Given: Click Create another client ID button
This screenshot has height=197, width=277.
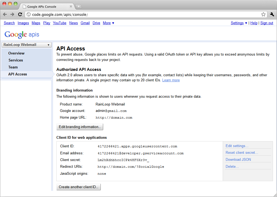Looking at the screenshot, I should (x=78, y=187).
